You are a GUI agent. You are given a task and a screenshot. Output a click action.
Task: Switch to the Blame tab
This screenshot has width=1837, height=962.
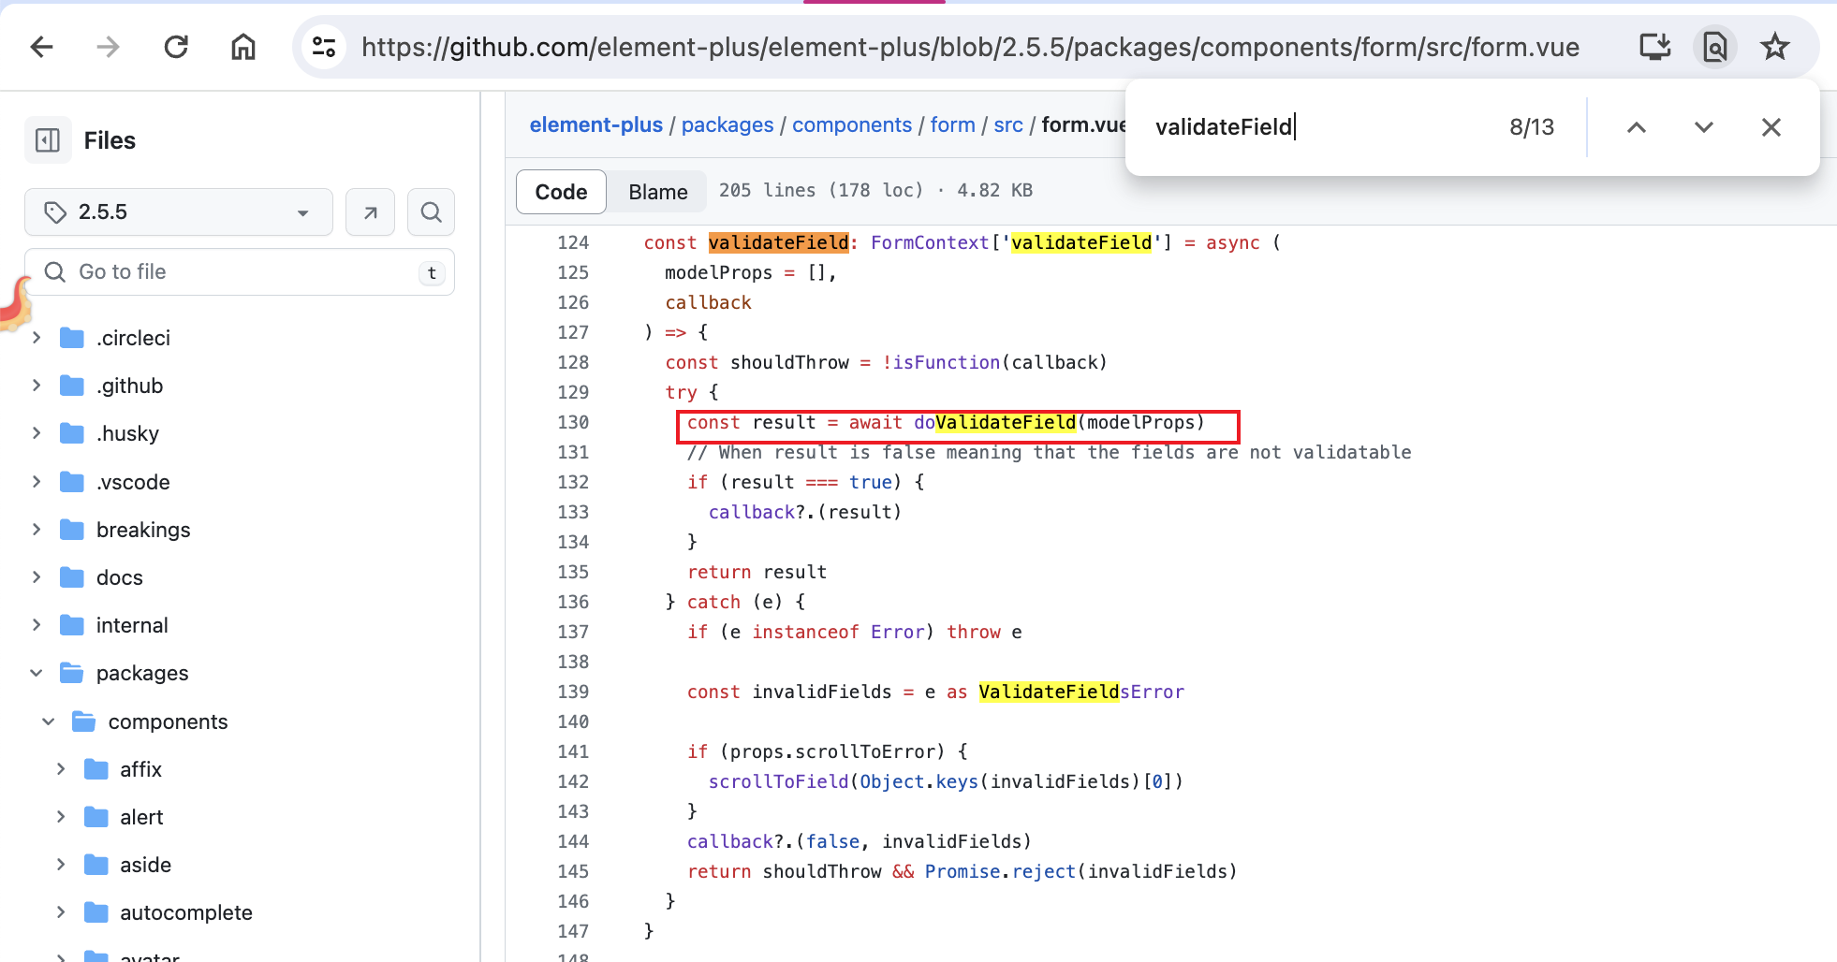[657, 191]
